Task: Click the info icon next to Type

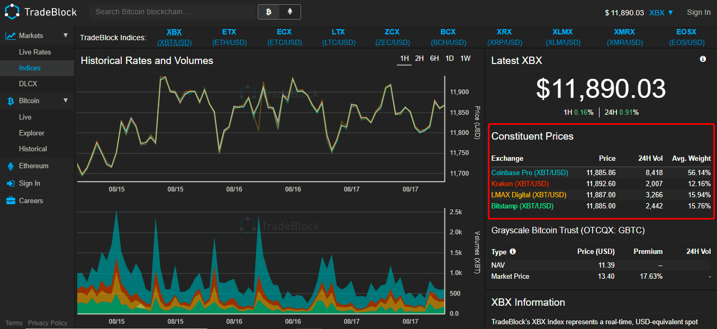Action: (513, 252)
